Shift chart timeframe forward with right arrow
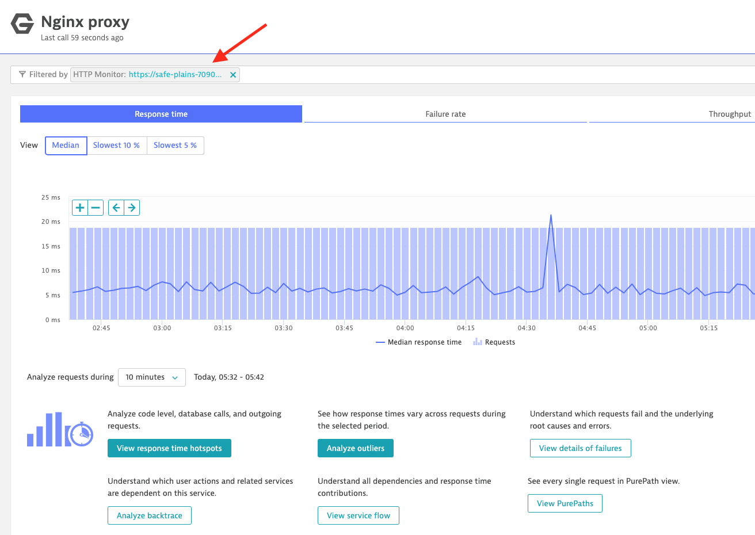Screen dimensions: 755x535 [132, 208]
